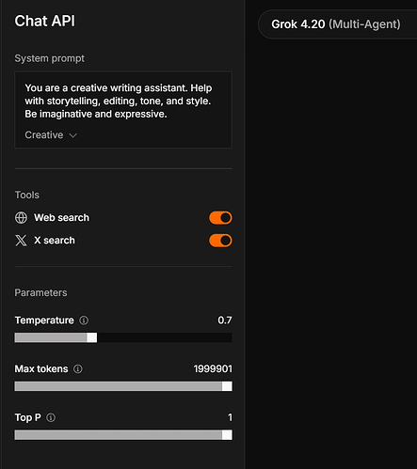Click the Tools section label
This screenshot has width=417, height=469.
pyautogui.click(x=27, y=195)
